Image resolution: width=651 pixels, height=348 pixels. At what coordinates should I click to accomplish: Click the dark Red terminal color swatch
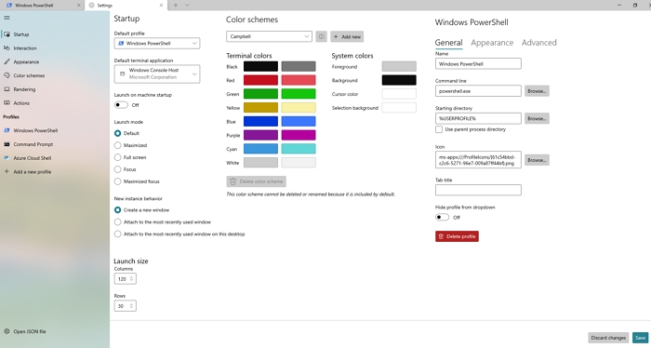click(260, 80)
